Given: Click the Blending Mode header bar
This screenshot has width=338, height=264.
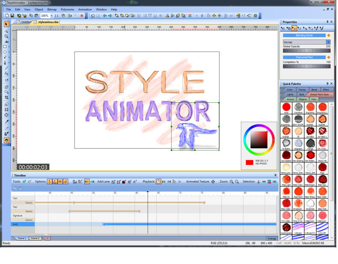Looking at the screenshot, I should click(x=304, y=36).
